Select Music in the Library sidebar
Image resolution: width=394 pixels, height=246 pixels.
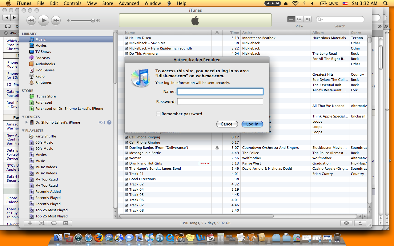[x=66, y=39]
